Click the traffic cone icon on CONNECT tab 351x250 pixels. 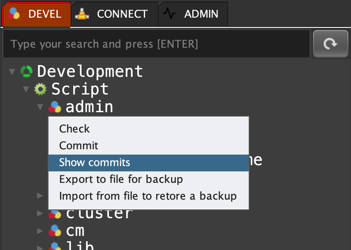coord(82,14)
